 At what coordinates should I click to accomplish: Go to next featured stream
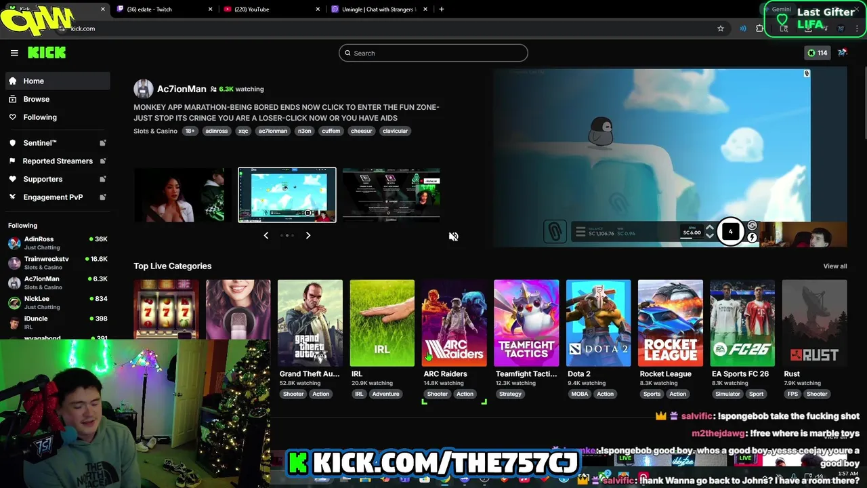tap(308, 235)
